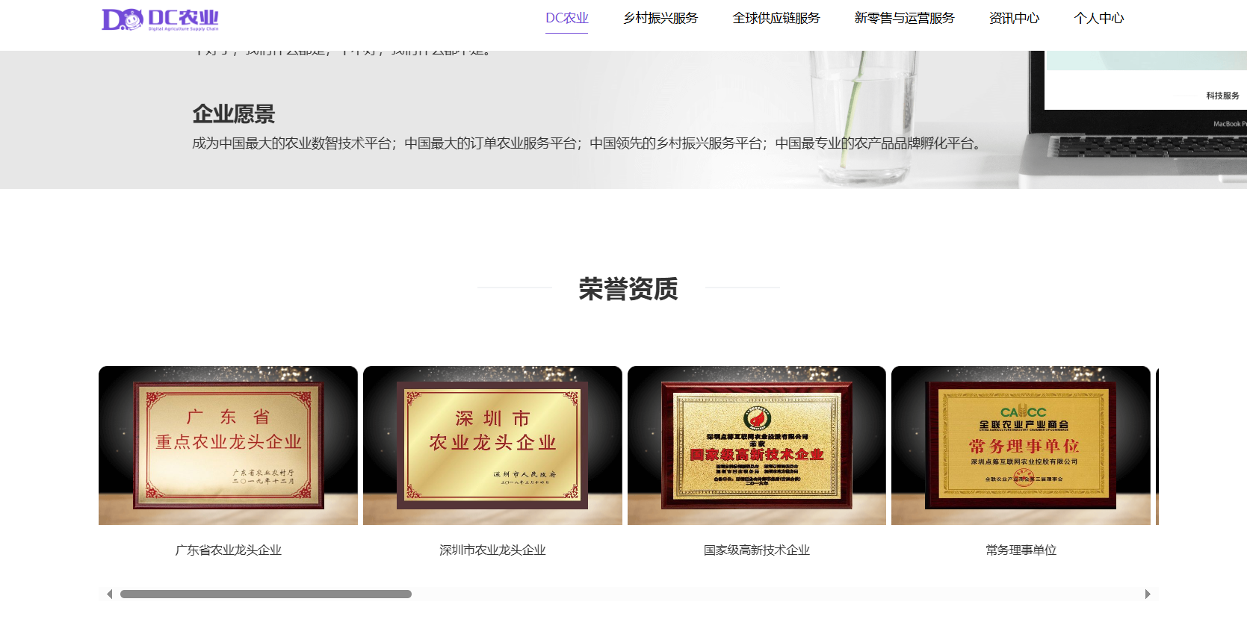1247x643 pixels.
Task: Open 个人中心 in the top navigation
Action: 1098,18
